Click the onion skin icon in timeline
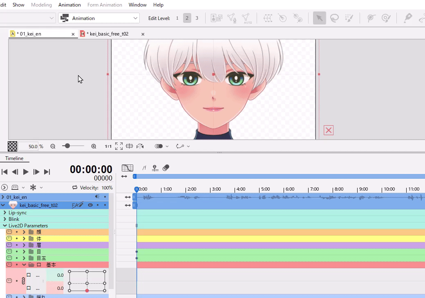Screen dimensions: 425x298 pos(166,168)
